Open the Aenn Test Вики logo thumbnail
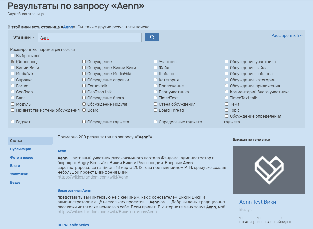The image size is (313, 229). [x=269, y=170]
